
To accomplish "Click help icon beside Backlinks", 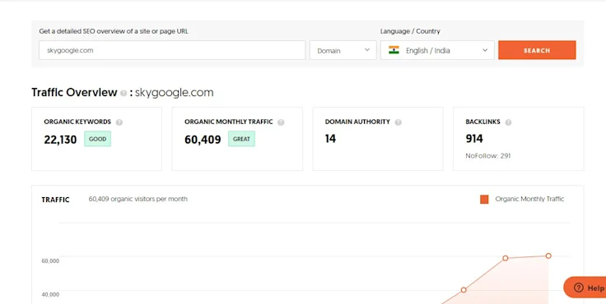I will pos(508,122).
